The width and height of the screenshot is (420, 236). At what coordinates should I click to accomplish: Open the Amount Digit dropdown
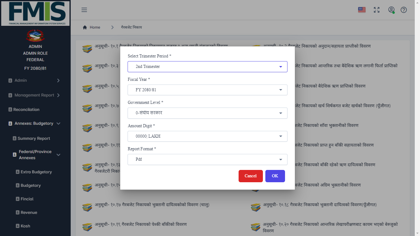207,136
